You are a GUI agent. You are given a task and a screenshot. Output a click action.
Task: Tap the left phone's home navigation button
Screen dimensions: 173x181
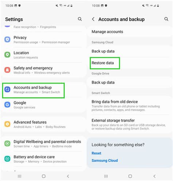coord(44,176)
